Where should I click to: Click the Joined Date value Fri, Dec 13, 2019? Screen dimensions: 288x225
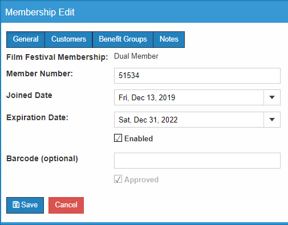coord(147,97)
